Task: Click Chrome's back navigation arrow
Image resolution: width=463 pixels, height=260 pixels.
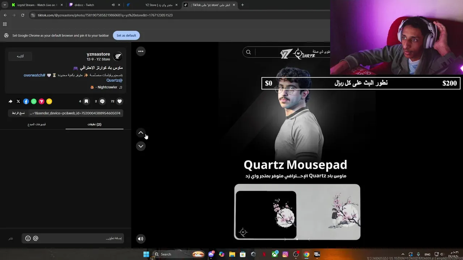Action: pyautogui.click(x=5, y=15)
